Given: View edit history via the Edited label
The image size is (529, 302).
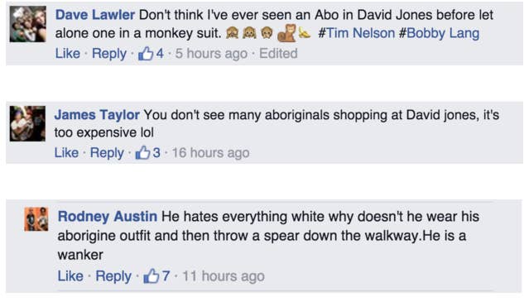Looking at the screenshot, I should 278,53.
